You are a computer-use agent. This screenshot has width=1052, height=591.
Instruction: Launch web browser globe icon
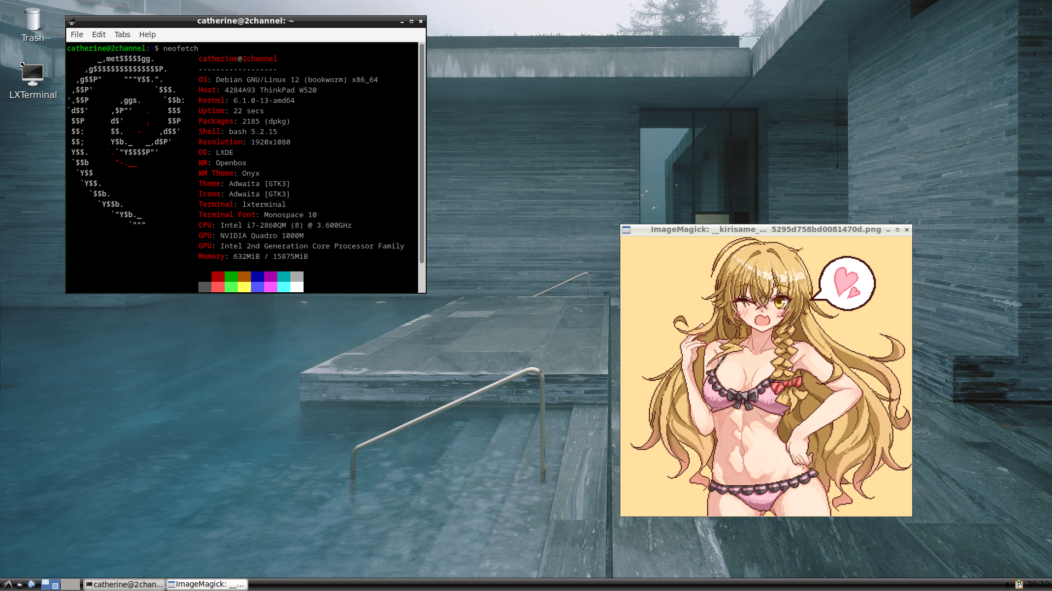click(x=31, y=584)
